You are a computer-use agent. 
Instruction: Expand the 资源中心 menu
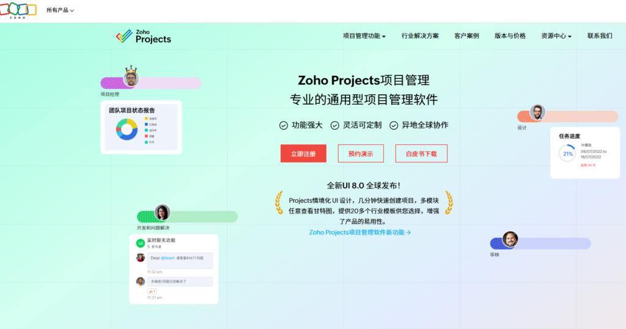(556, 36)
